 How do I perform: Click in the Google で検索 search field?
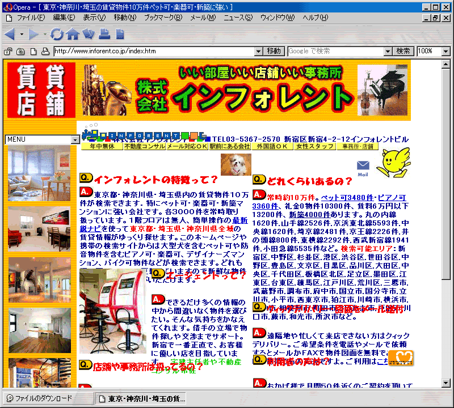[335, 52]
